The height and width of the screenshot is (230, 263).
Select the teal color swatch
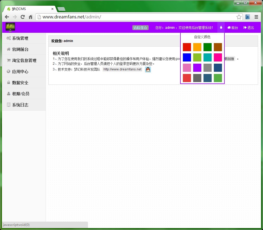(x=208, y=57)
